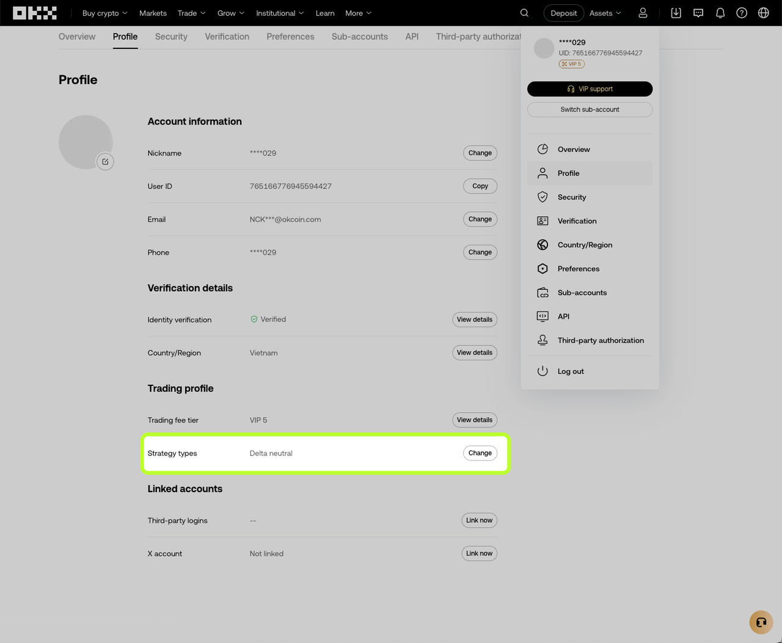Click the download app icon in header
The height and width of the screenshot is (643, 782).
coord(676,12)
